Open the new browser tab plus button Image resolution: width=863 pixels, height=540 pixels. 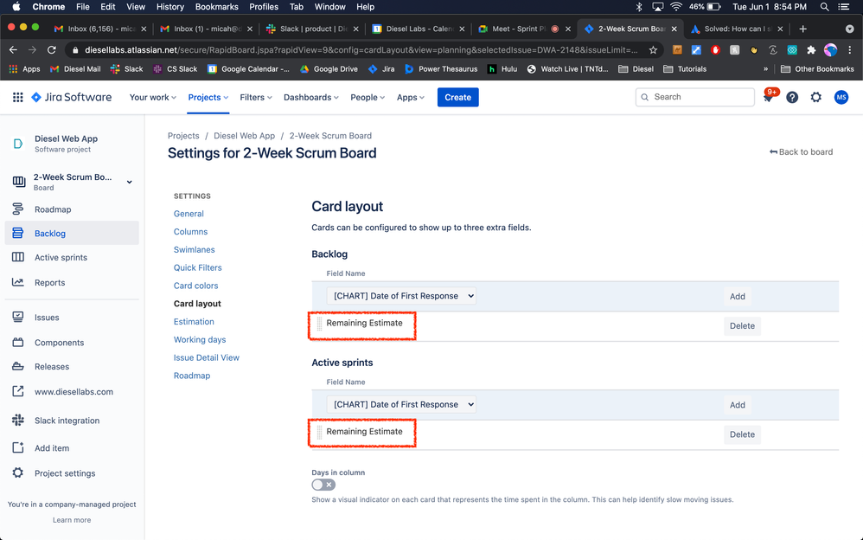(x=803, y=29)
